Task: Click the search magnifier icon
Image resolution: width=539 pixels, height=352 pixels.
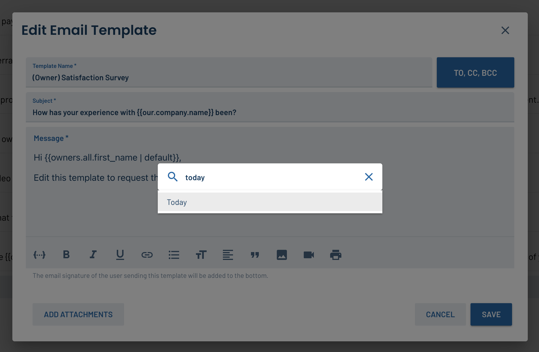Action: (173, 177)
